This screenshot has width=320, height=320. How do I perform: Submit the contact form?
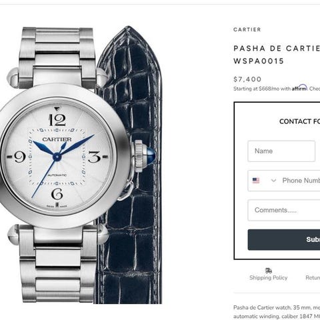(284, 239)
